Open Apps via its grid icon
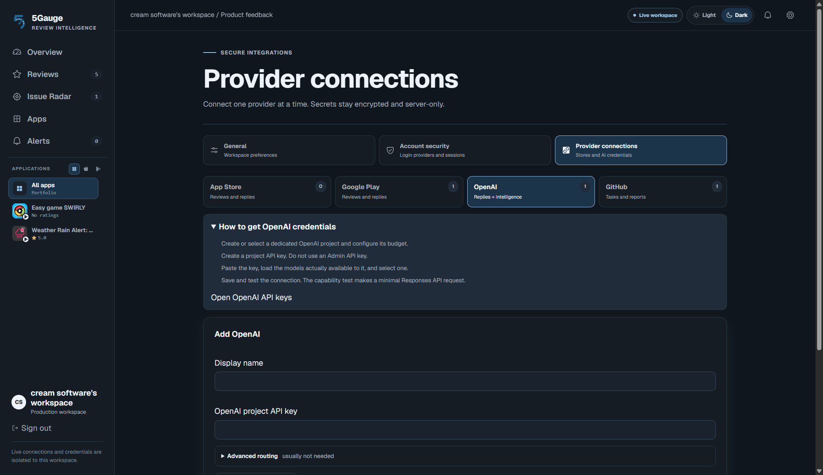Image resolution: width=823 pixels, height=475 pixels. pos(17,119)
